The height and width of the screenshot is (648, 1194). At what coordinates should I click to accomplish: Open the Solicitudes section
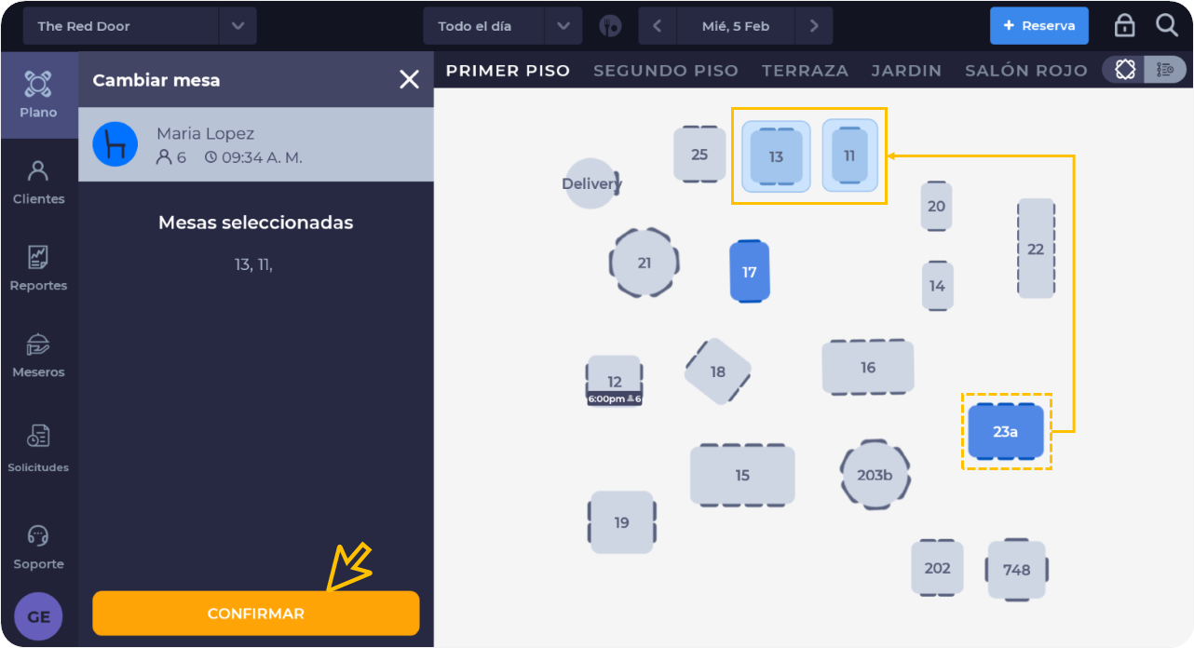tap(38, 450)
